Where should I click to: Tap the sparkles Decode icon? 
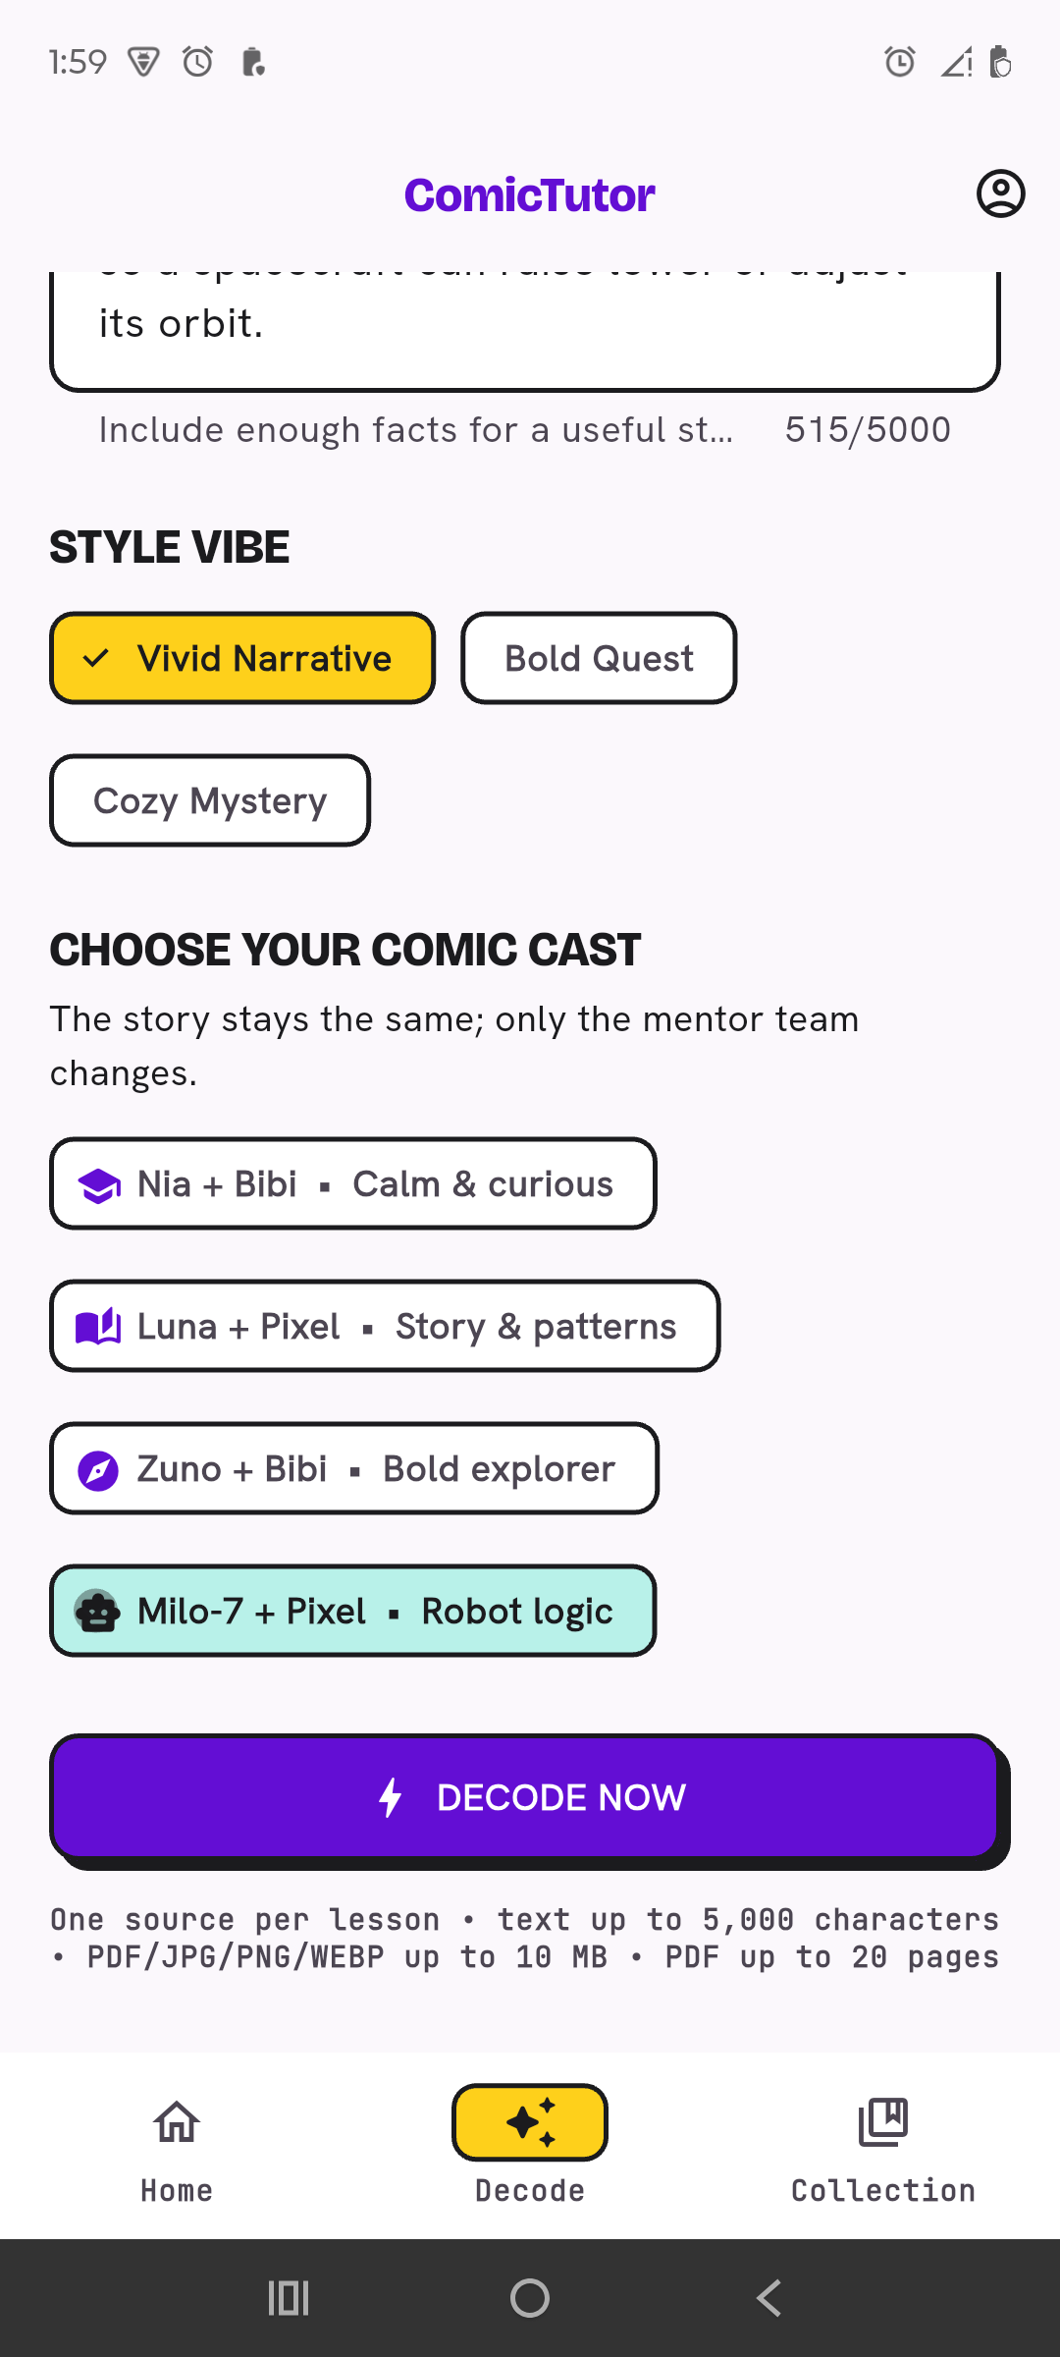[530, 2122]
